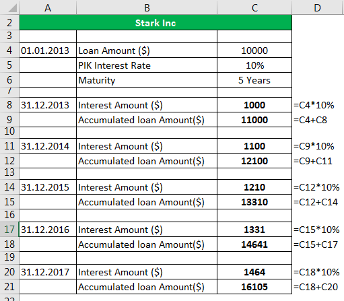The height and width of the screenshot is (301, 344).
Task: Select formula text =C15+C17
Action: click(316, 244)
